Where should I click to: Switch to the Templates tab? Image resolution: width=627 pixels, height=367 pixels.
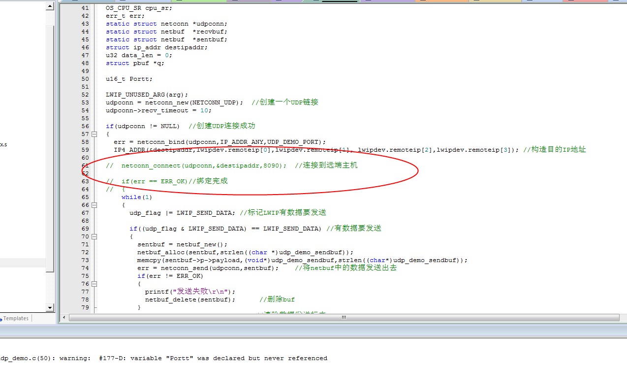16,318
